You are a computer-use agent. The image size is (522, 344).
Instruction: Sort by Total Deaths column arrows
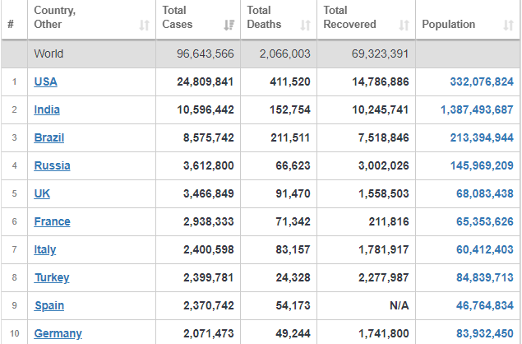(305, 25)
